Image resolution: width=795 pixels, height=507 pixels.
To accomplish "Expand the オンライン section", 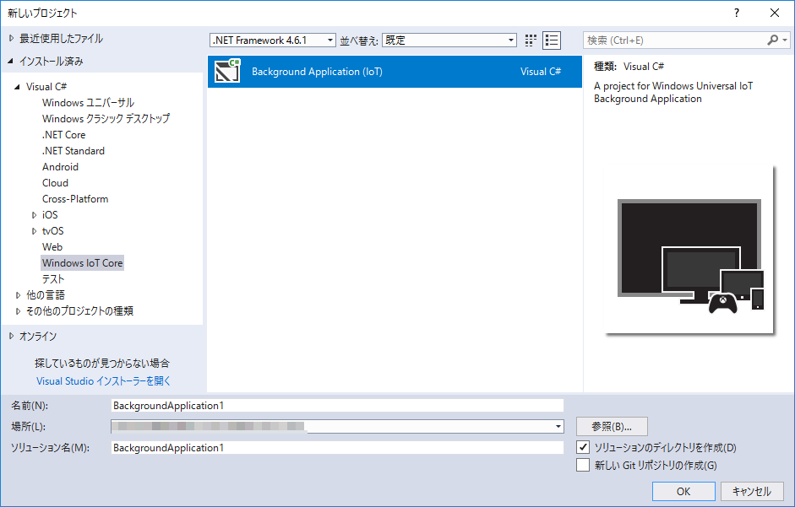I will point(12,337).
